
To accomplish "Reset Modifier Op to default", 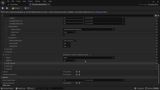I will click(x=157, y=60).
